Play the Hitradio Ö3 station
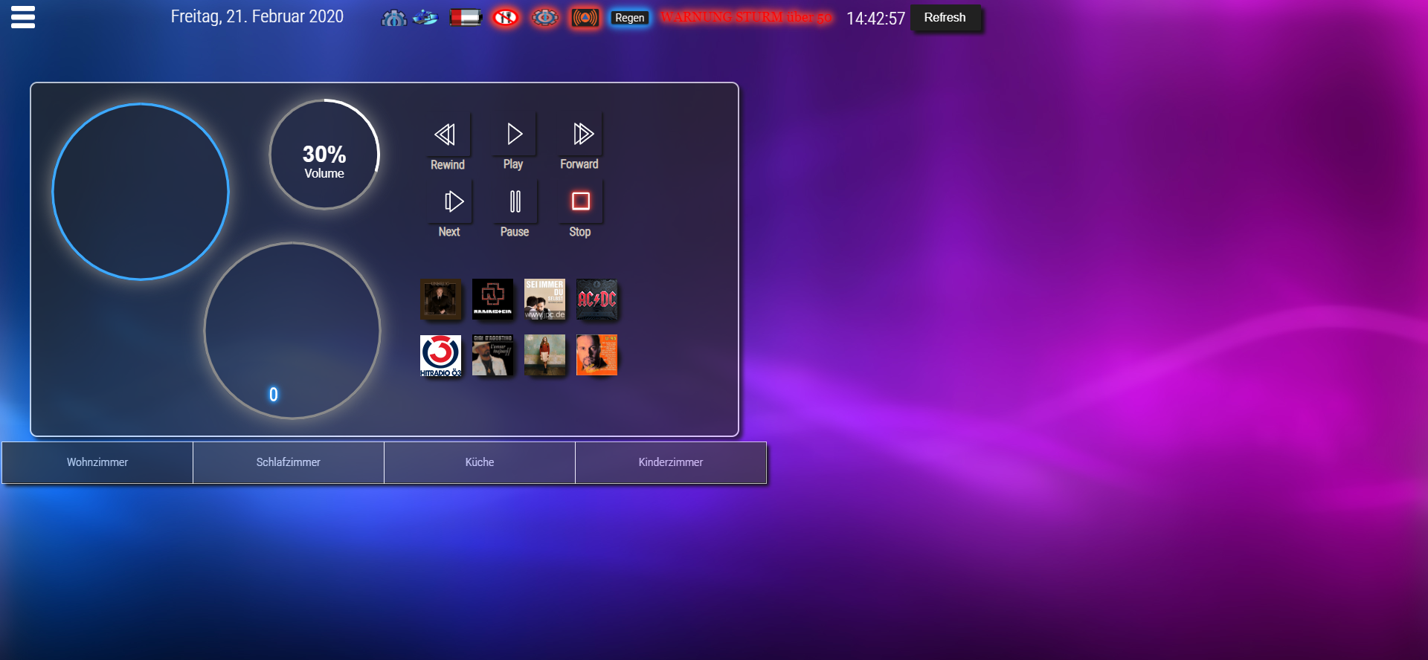Image resolution: width=1428 pixels, height=660 pixels. (440, 355)
